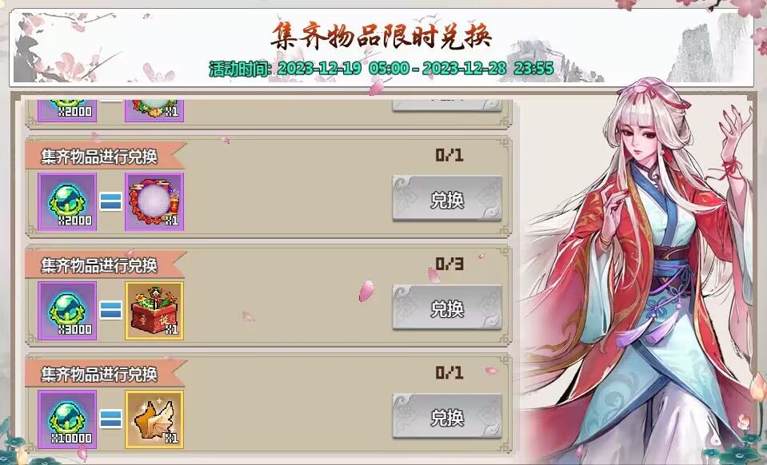The height and width of the screenshot is (465, 767).
Task: Tap the red gift box reward icon
Action: (x=154, y=311)
